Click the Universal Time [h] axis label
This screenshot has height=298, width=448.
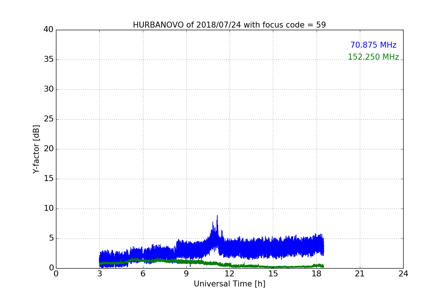pos(229,284)
